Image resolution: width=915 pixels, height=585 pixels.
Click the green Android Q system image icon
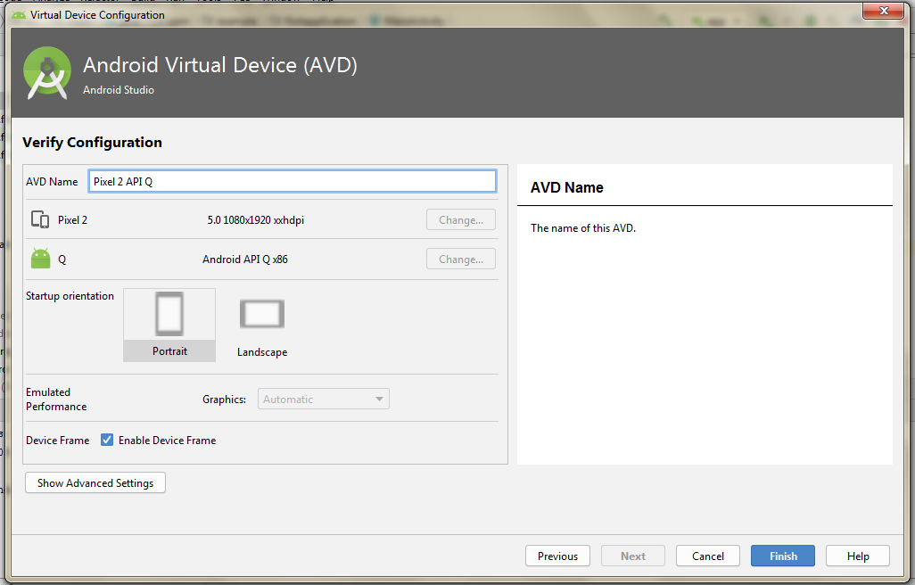(x=40, y=260)
